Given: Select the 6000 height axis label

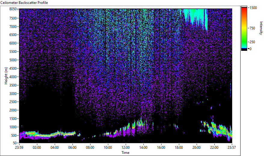Looking at the screenshot, I should (x=13, y=43).
